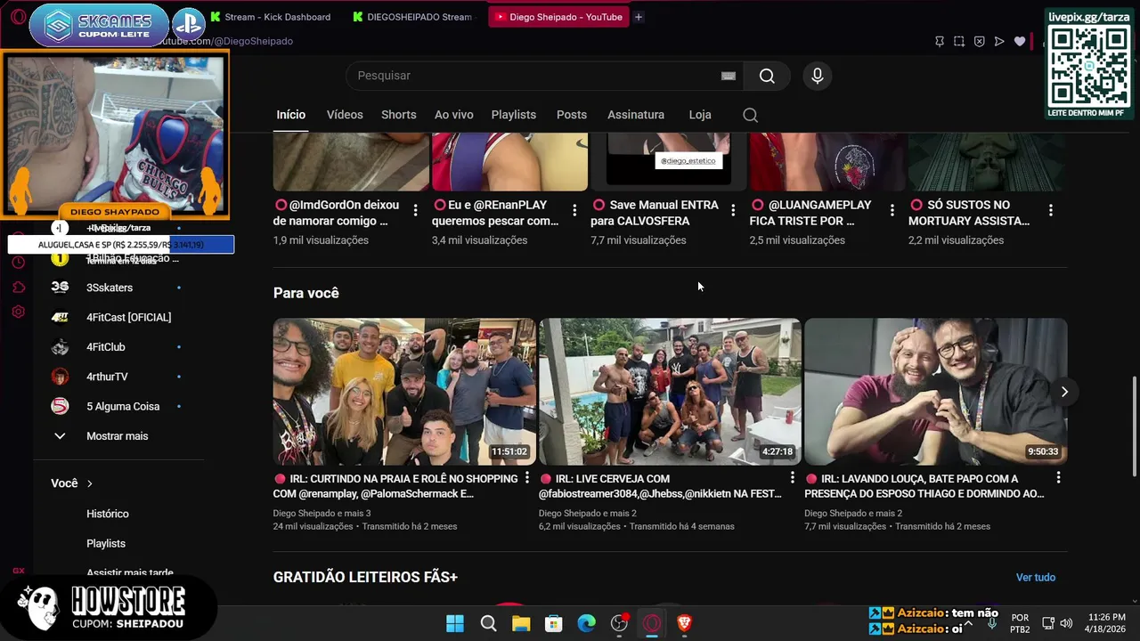Expand the Você section chevron
Image resolution: width=1140 pixels, height=641 pixels.
point(89,483)
